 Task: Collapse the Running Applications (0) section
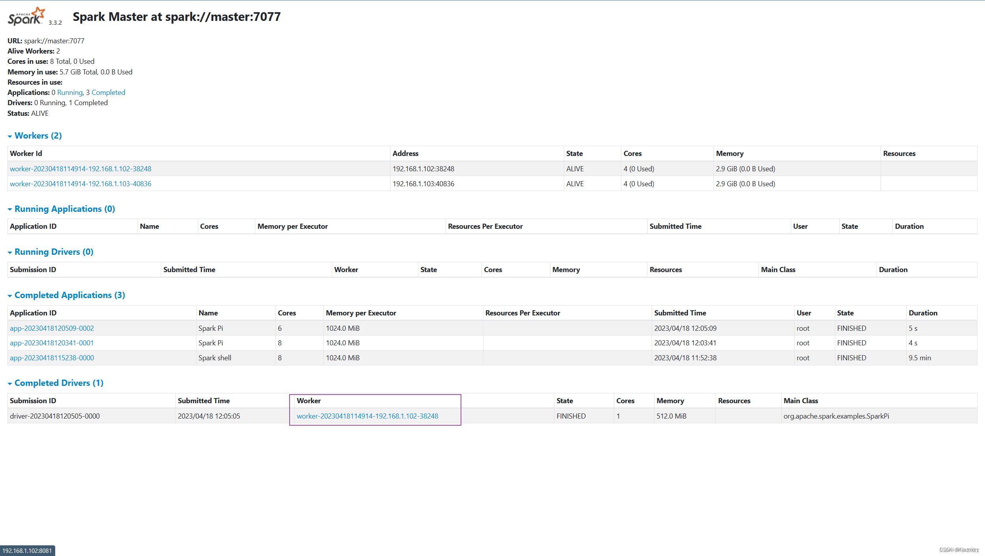coord(61,209)
